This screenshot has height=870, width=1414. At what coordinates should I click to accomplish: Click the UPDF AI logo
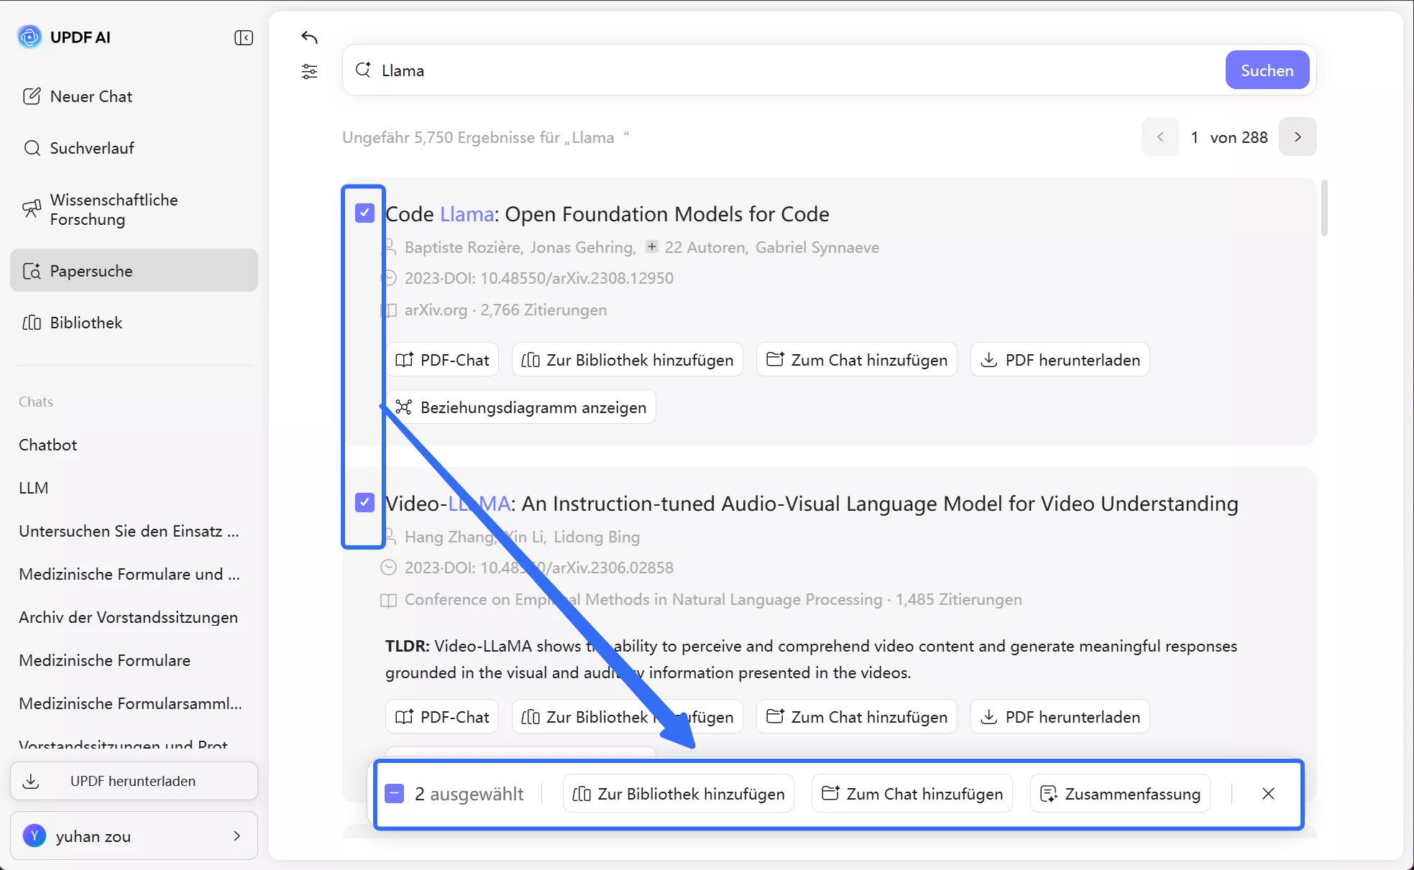(29, 37)
